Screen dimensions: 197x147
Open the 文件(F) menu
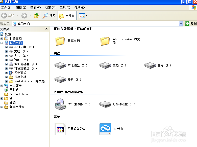6,8
